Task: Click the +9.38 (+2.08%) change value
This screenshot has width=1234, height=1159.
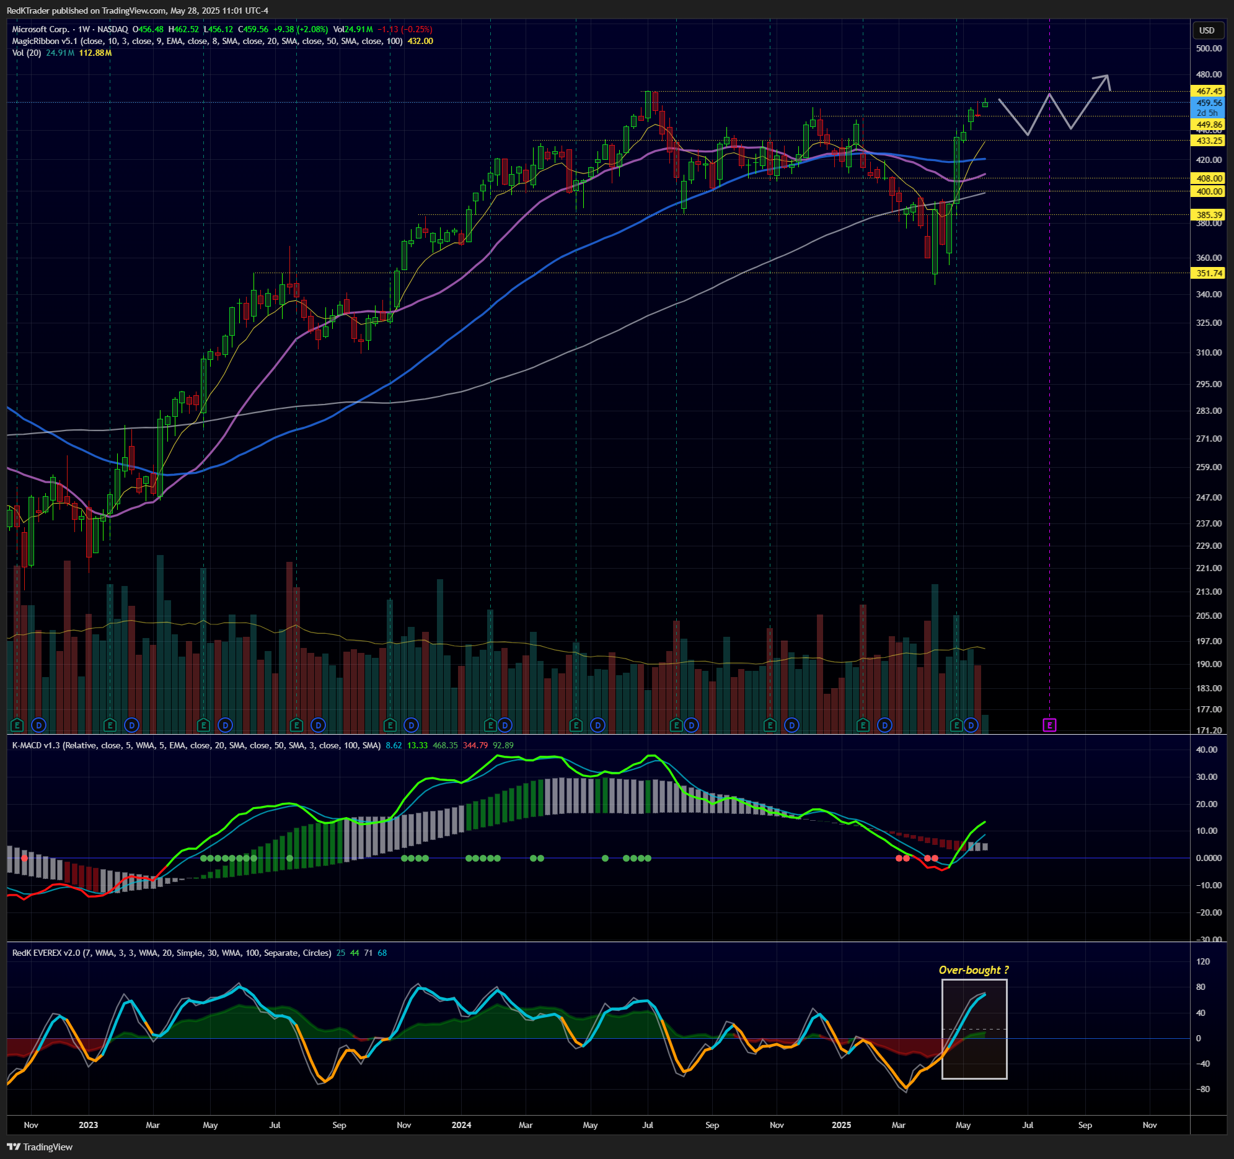Action: pyautogui.click(x=301, y=29)
